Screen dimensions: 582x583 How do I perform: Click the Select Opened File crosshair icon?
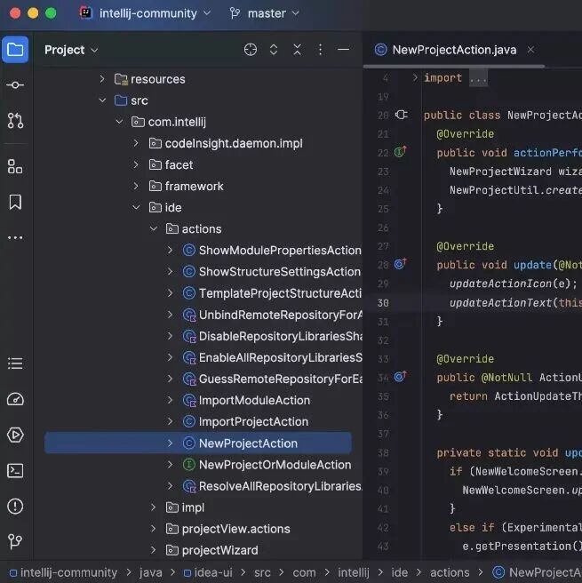251,50
